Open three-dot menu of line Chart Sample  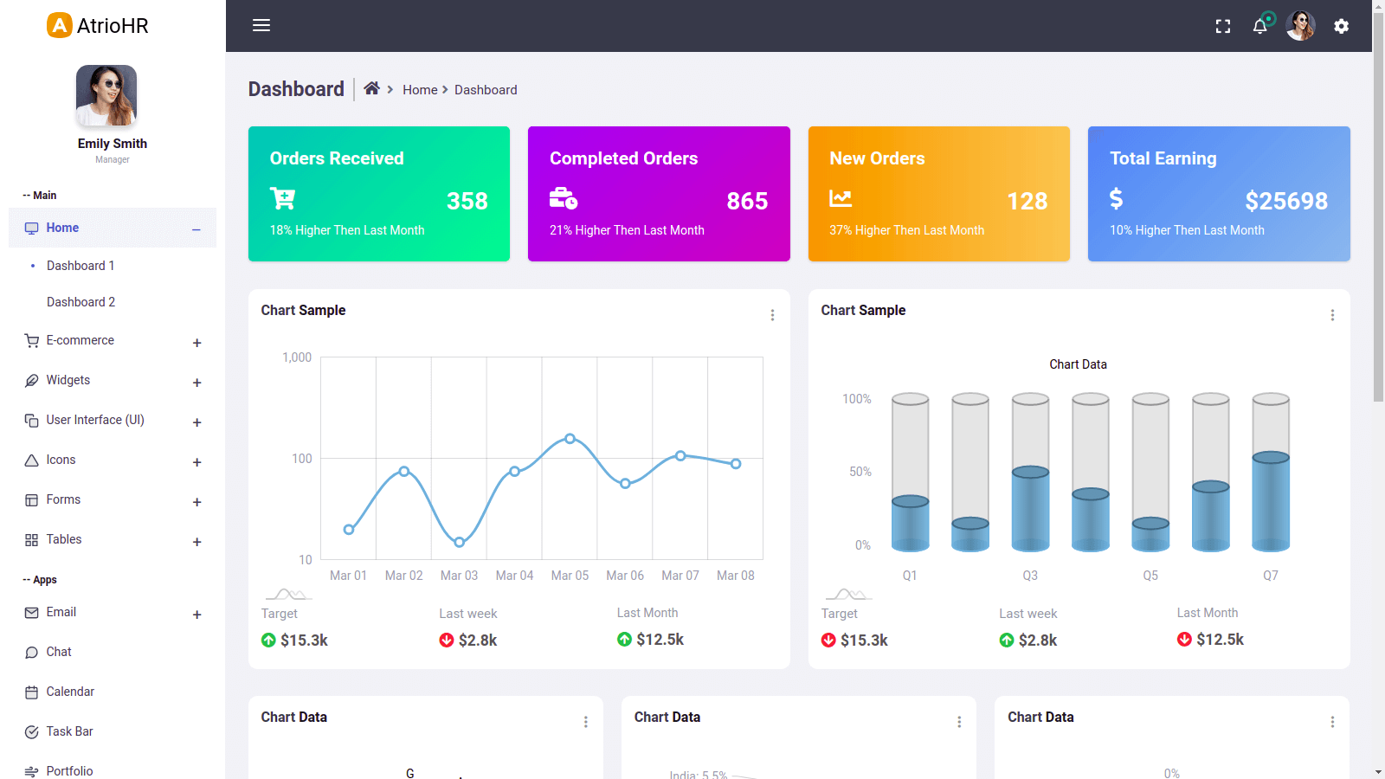772,315
